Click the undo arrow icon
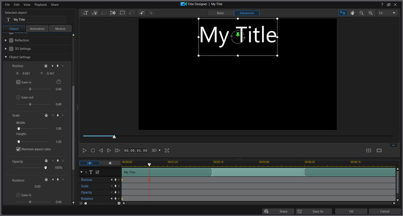 click(142, 13)
